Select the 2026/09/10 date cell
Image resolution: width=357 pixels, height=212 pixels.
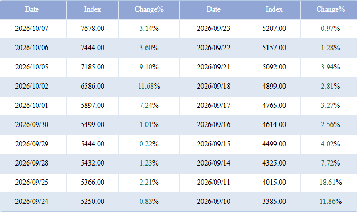click(214, 201)
